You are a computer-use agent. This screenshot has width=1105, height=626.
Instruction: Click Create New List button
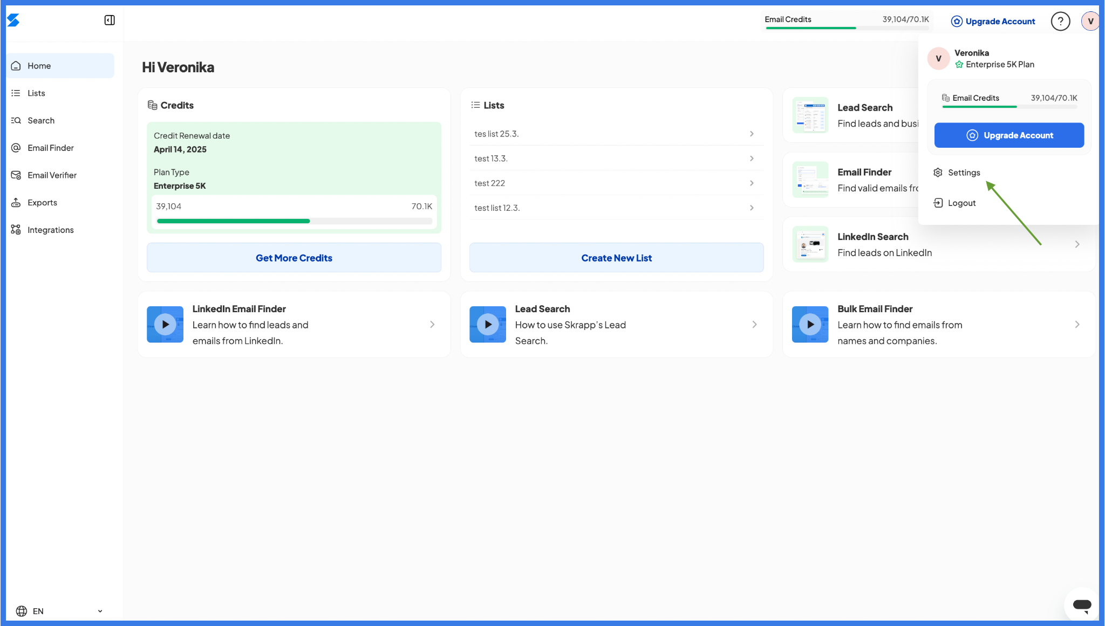616,258
